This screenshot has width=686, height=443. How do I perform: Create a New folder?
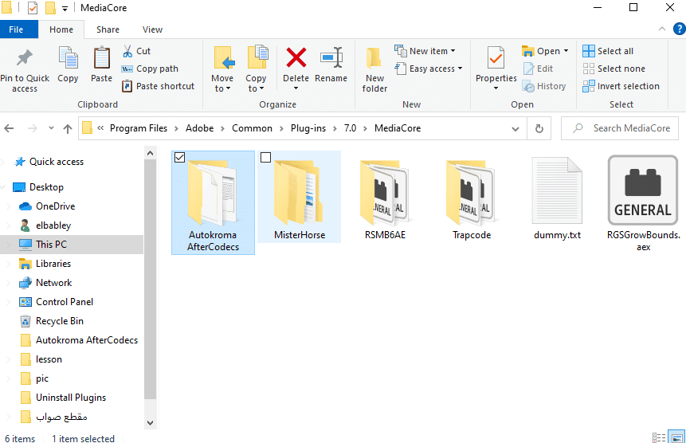(x=375, y=70)
